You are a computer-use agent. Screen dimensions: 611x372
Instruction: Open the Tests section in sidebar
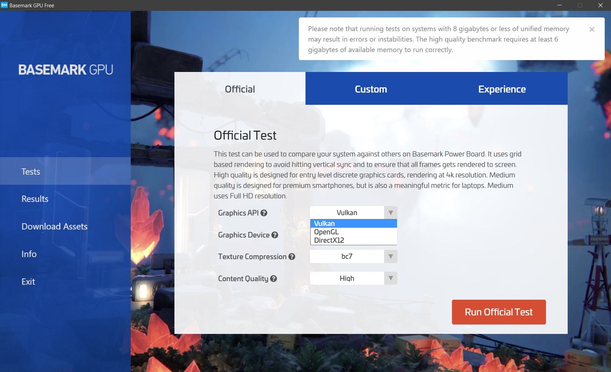(x=65, y=171)
